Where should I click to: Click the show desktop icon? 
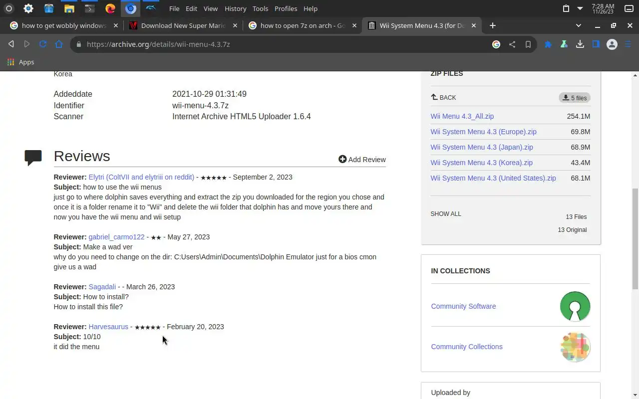pyautogui.click(x=629, y=8)
